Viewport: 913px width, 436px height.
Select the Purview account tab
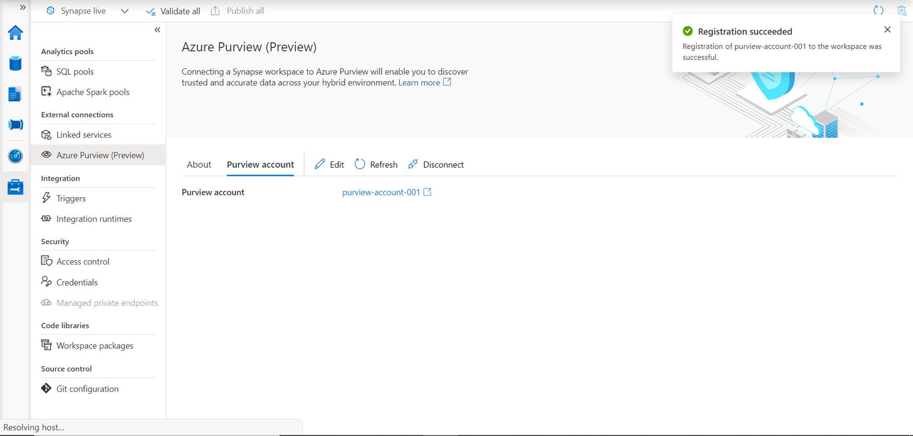[260, 165]
